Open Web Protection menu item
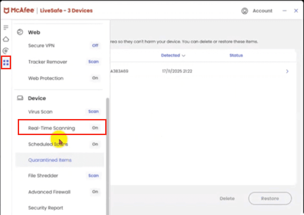The image size is (304, 215). point(46,78)
